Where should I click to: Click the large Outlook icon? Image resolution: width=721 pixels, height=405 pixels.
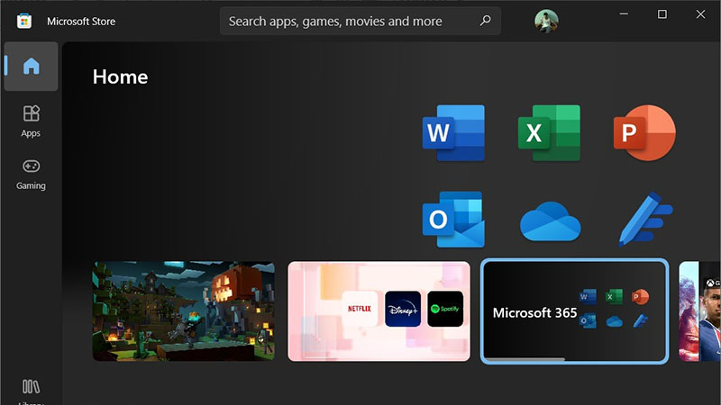[x=453, y=220]
